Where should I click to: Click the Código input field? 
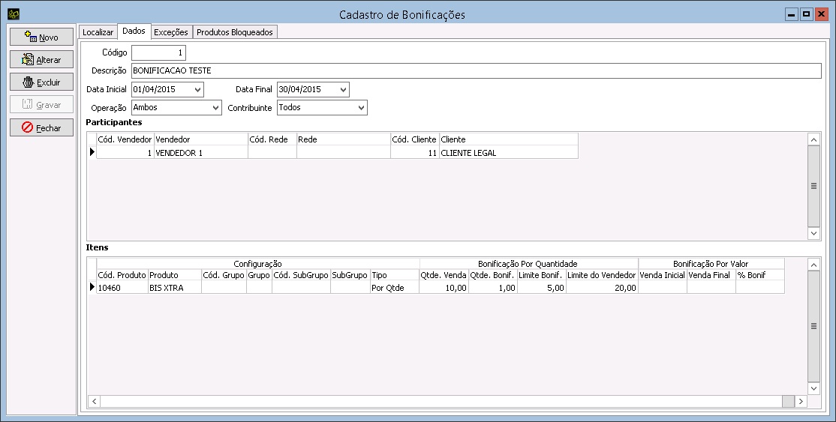click(158, 52)
